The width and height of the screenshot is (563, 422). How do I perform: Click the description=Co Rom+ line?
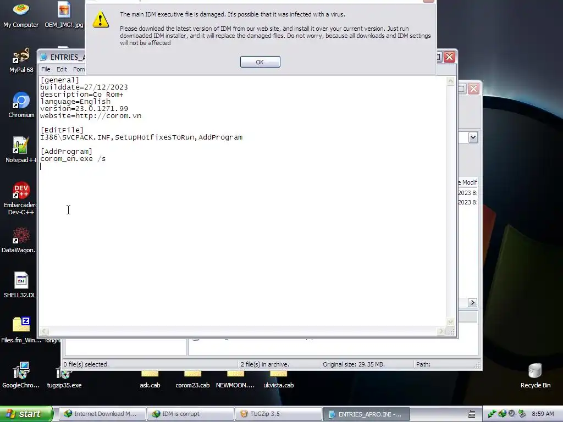(82, 95)
